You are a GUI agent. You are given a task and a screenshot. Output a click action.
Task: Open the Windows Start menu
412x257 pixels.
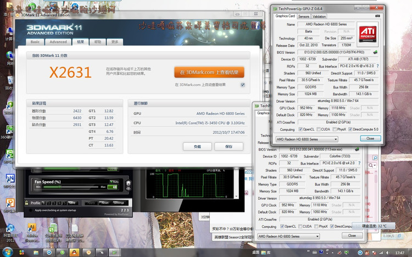coord(7,252)
